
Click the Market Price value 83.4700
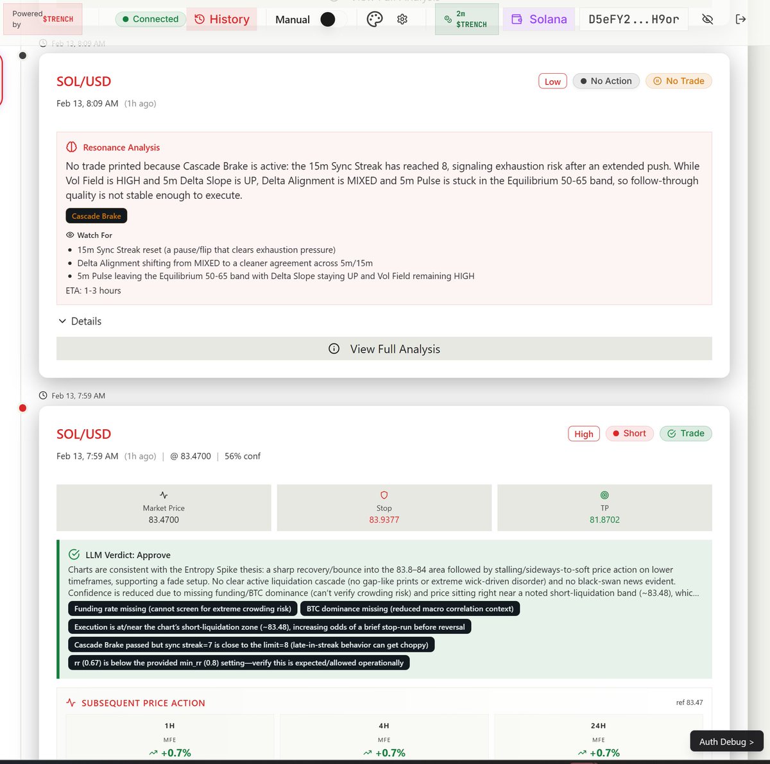click(x=164, y=520)
